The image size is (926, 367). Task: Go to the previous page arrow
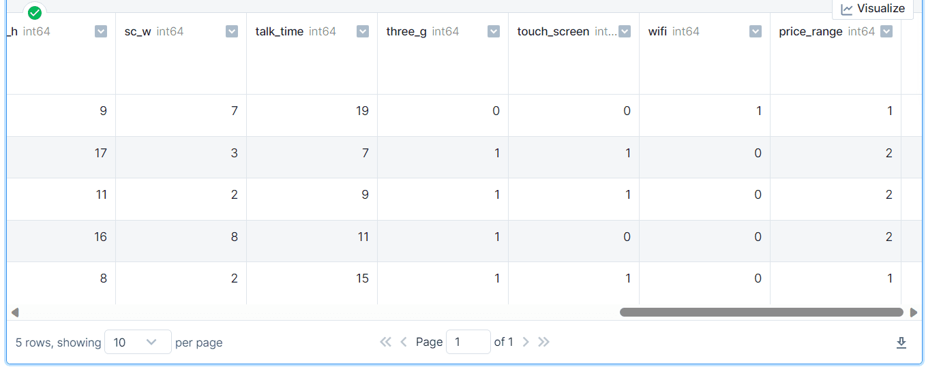pos(403,342)
